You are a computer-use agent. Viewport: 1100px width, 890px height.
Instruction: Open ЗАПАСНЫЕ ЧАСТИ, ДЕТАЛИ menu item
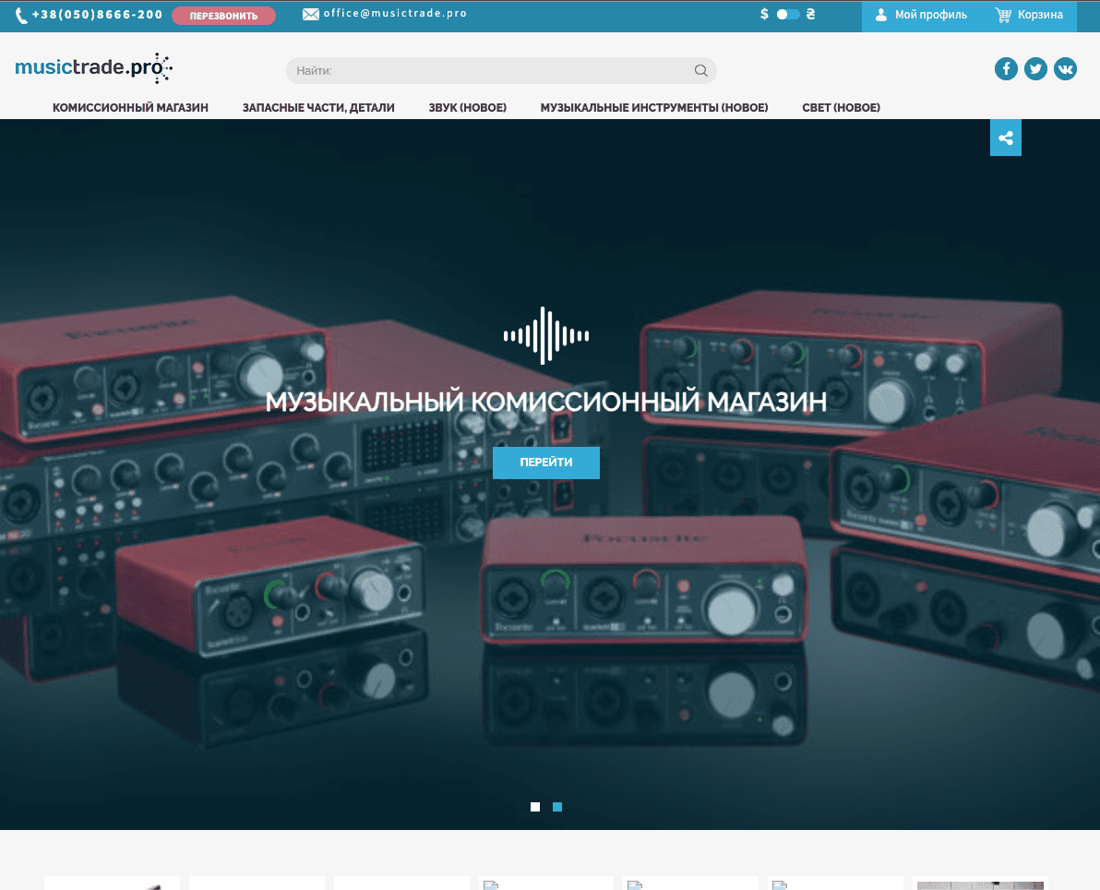pos(318,107)
